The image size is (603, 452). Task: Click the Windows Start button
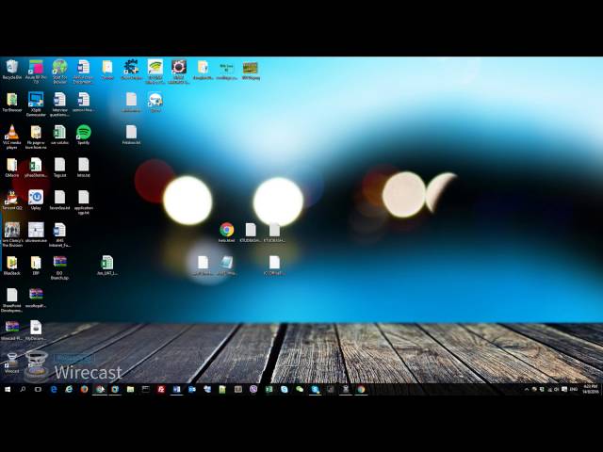pyautogui.click(x=8, y=388)
